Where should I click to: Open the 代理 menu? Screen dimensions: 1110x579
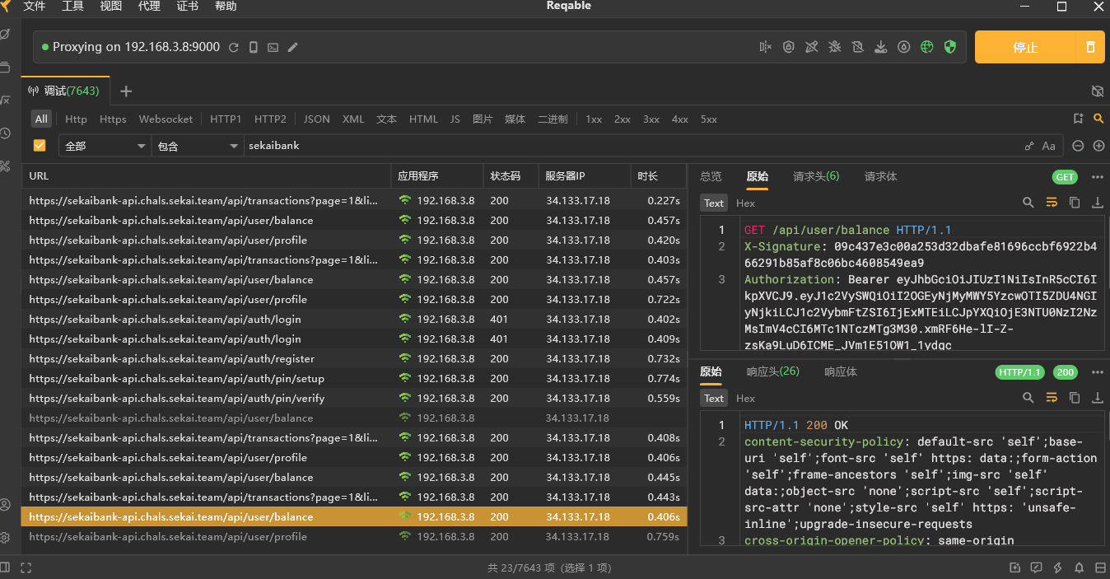point(149,7)
